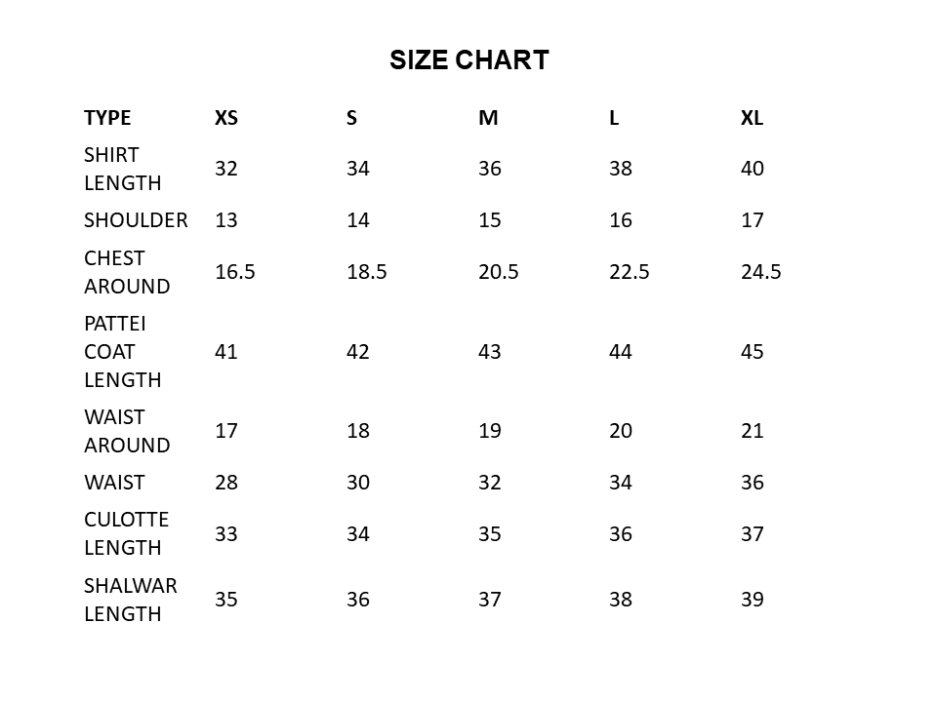Select the SHIRT LENGTH row label
Image resolution: width=937 pixels, height=702 pixels.
tap(122, 169)
